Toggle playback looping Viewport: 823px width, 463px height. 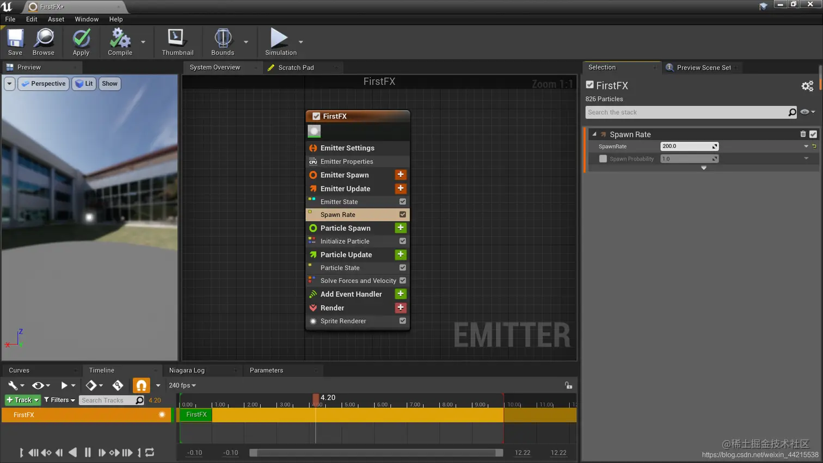pyautogui.click(x=150, y=453)
